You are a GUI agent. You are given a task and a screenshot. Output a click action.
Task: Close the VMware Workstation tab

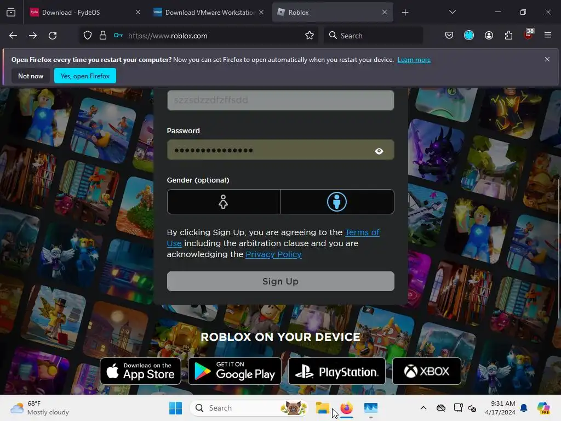tap(261, 12)
